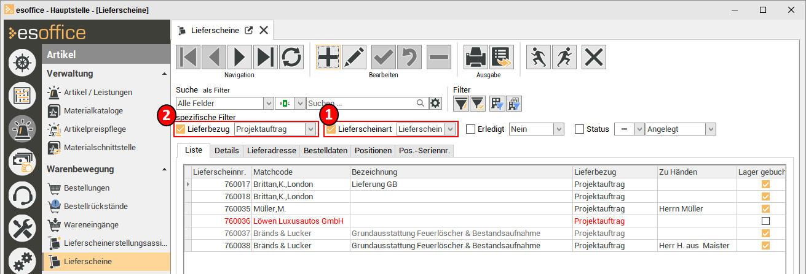Screen dimensions: 806x274
Task: Click the third Filter group icon
Action: [497, 103]
